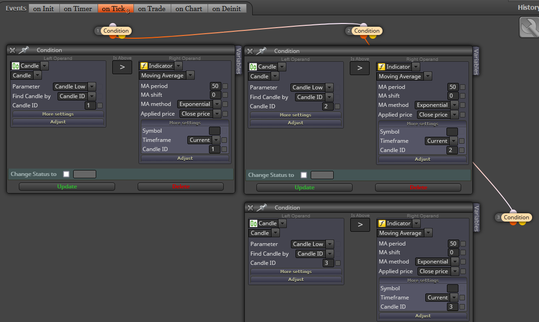
Task: Close the Candle ID 3 Condition panel
Action: pos(250,208)
